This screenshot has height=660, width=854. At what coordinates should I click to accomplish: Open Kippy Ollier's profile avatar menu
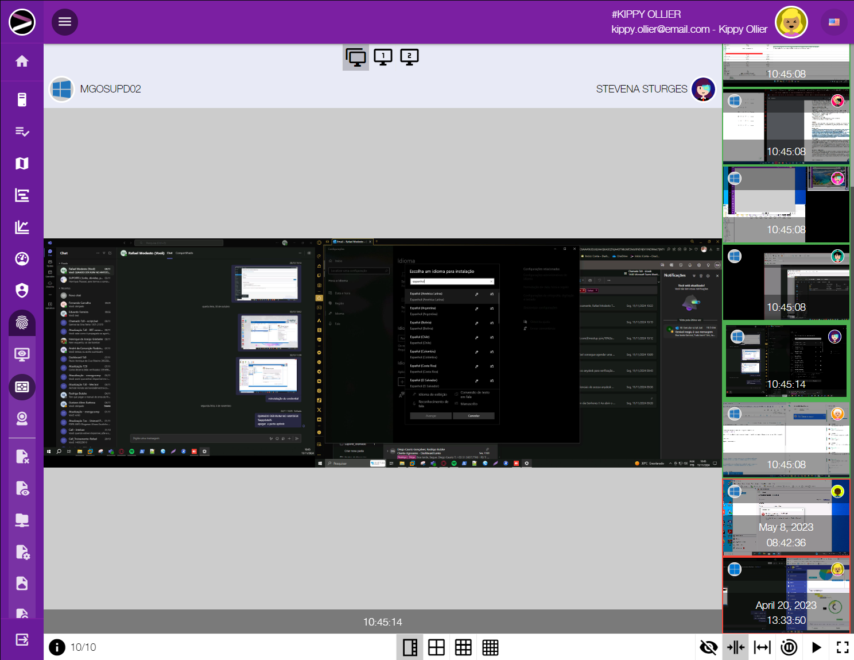point(791,22)
